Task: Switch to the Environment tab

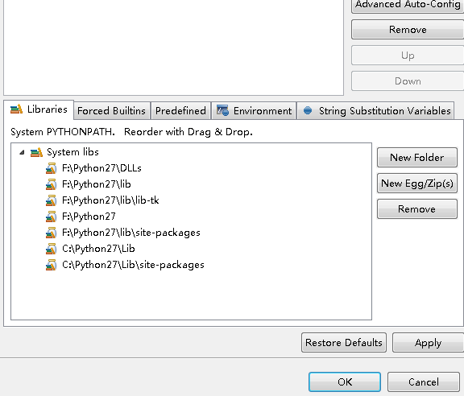Action: point(254,111)
